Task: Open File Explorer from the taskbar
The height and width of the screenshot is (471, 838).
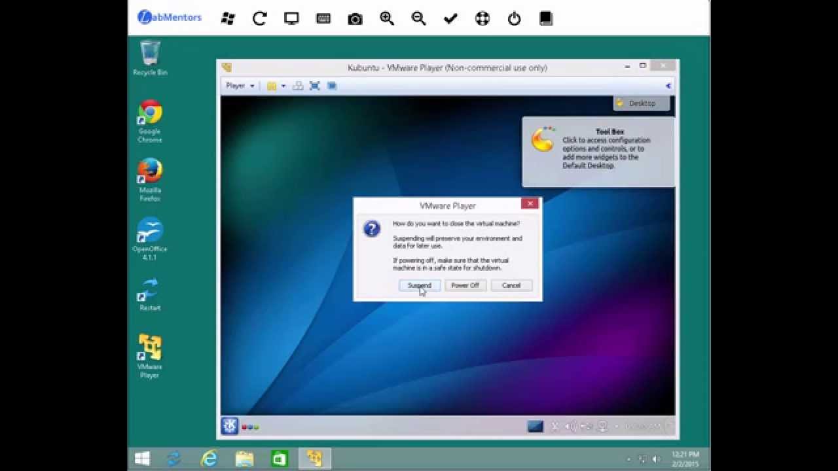Action: 244,459
